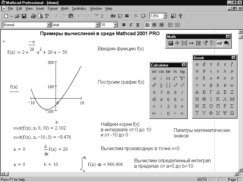Open the Graph palette in the Math toolbar

pyautogui.click(x=177, y=43)
